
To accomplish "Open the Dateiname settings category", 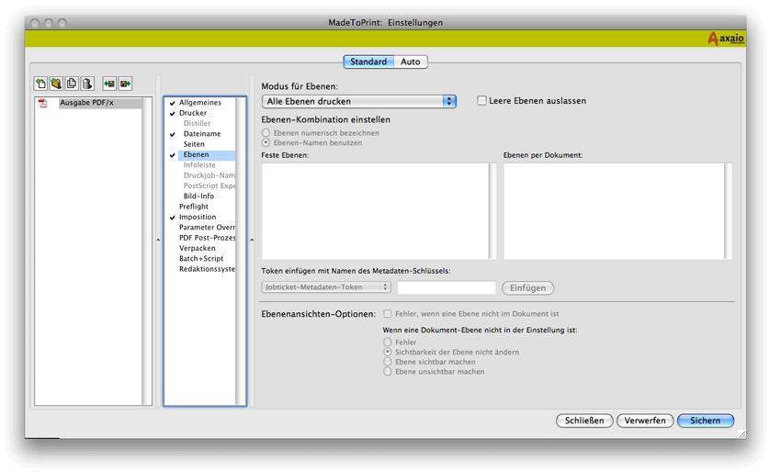I will tap(202, 134).
